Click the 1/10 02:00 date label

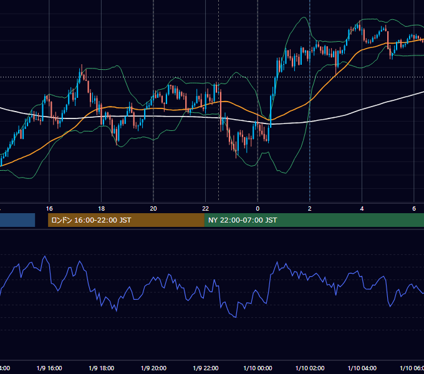(310, 368)
